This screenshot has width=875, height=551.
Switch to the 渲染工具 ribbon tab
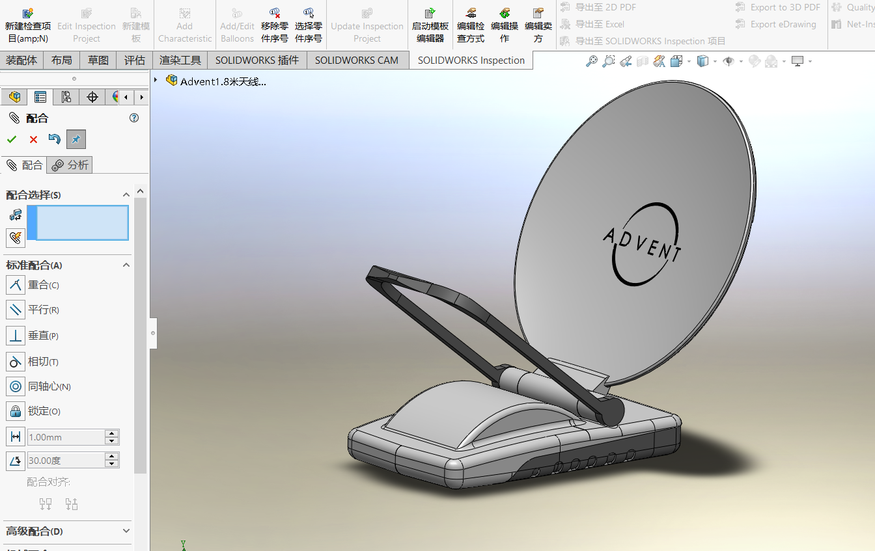180,60
